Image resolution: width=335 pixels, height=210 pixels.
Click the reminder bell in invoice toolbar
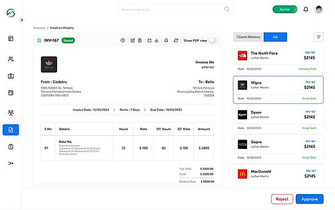tap(166, 41)
